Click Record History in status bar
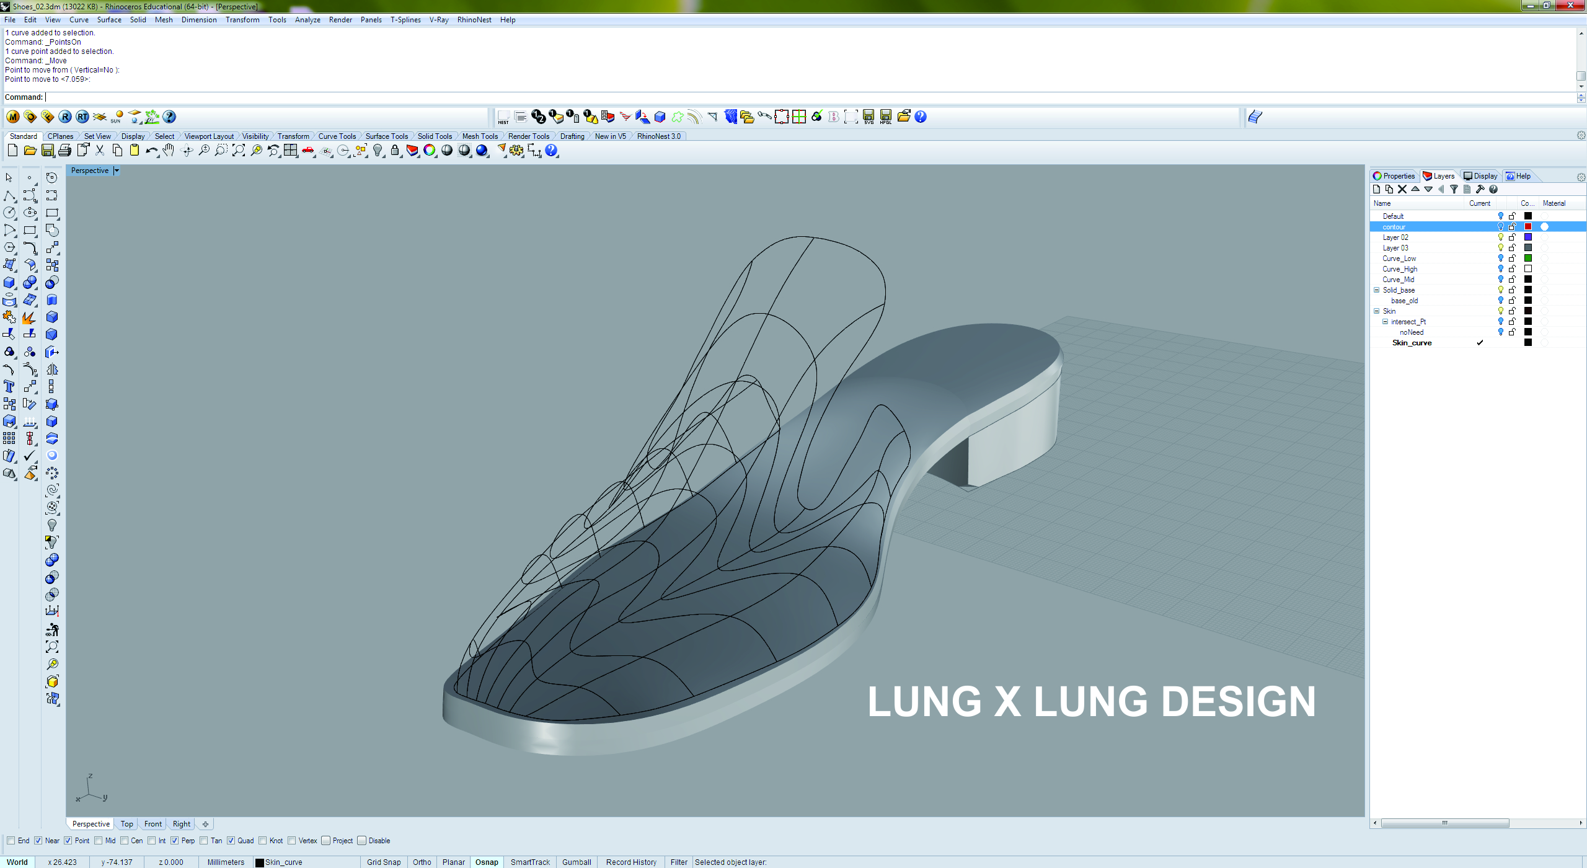This screenshot has width=1587, height=868. coord(631,862)
